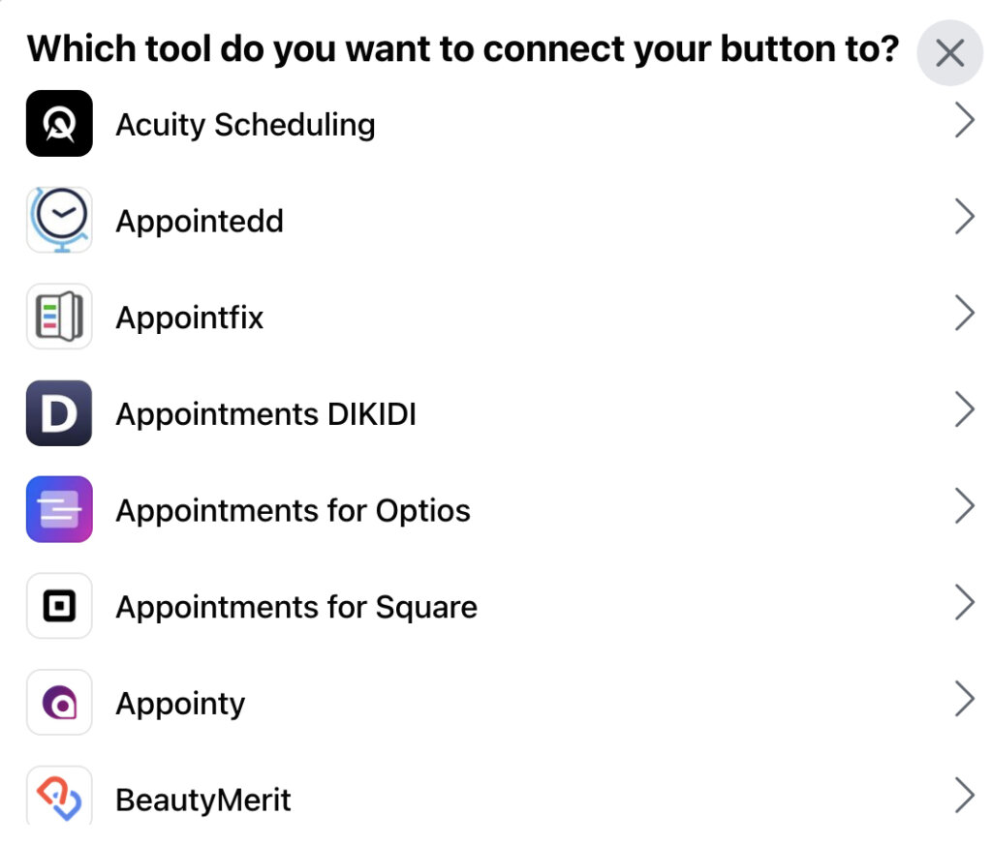
Task: Expand the Acuity Scheduling row chevron
Action: (x=965, y=120)
